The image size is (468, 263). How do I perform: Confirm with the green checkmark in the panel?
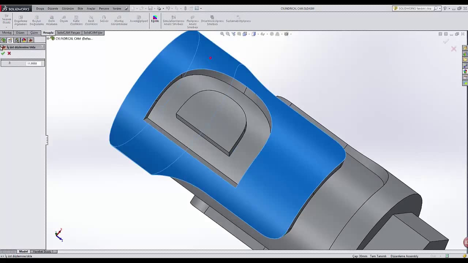[3, 53]
